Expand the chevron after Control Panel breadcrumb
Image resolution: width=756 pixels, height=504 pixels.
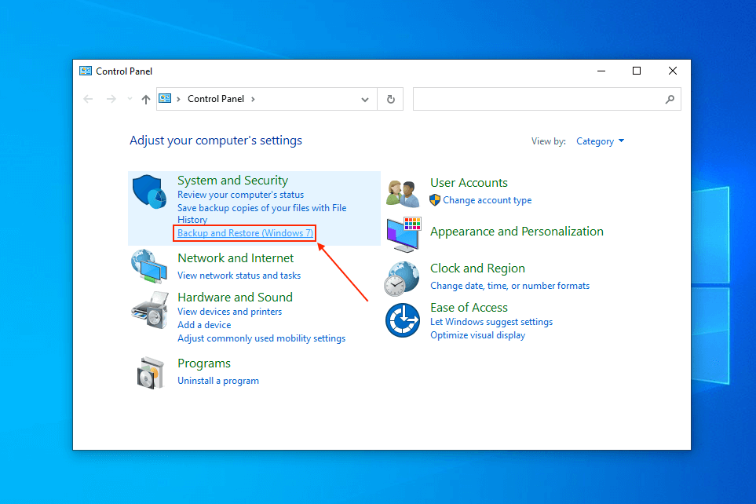coord(253,99)
